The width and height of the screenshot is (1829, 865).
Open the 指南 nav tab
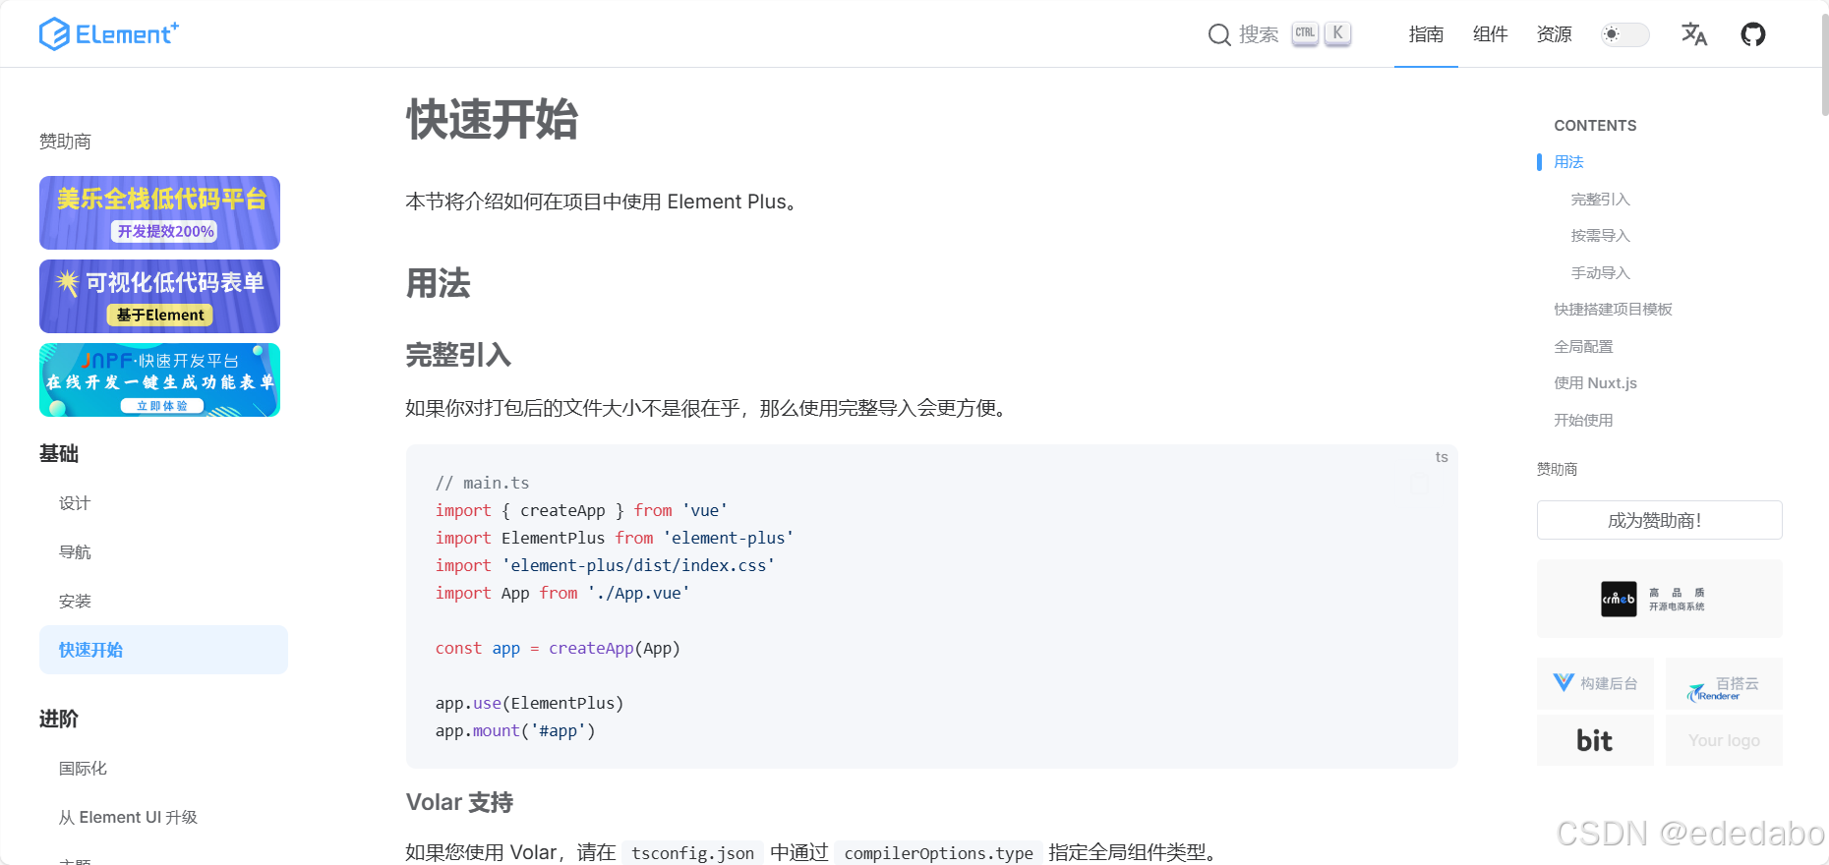click(1426, 34)
